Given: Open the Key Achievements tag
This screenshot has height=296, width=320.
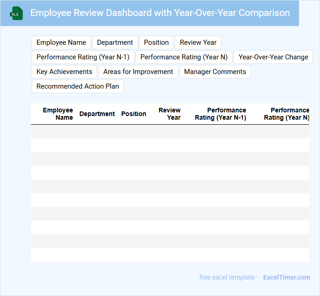Looking at the screenshot, I should (x=64, y=72).
